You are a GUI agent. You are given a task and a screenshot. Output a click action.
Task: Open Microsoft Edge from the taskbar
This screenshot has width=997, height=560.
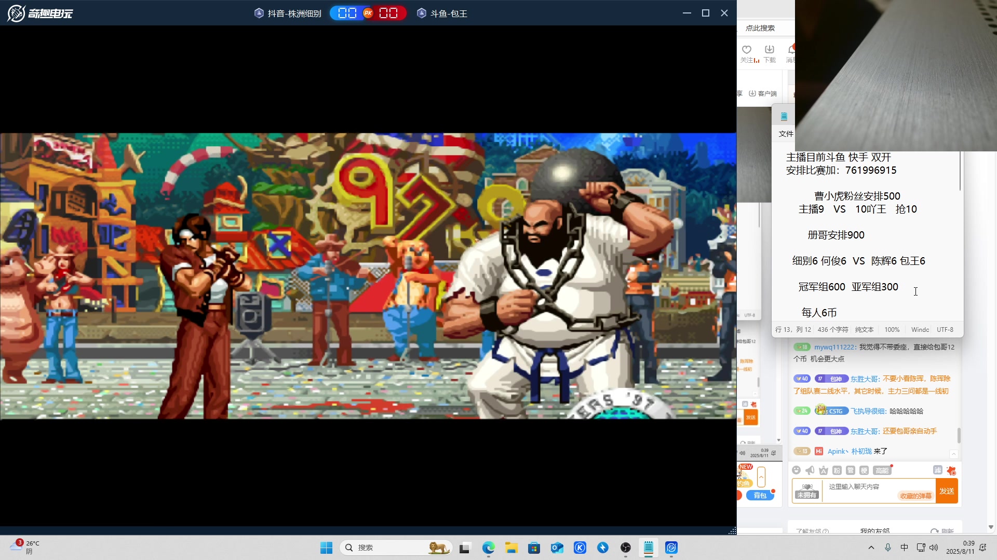pos(488,548)
